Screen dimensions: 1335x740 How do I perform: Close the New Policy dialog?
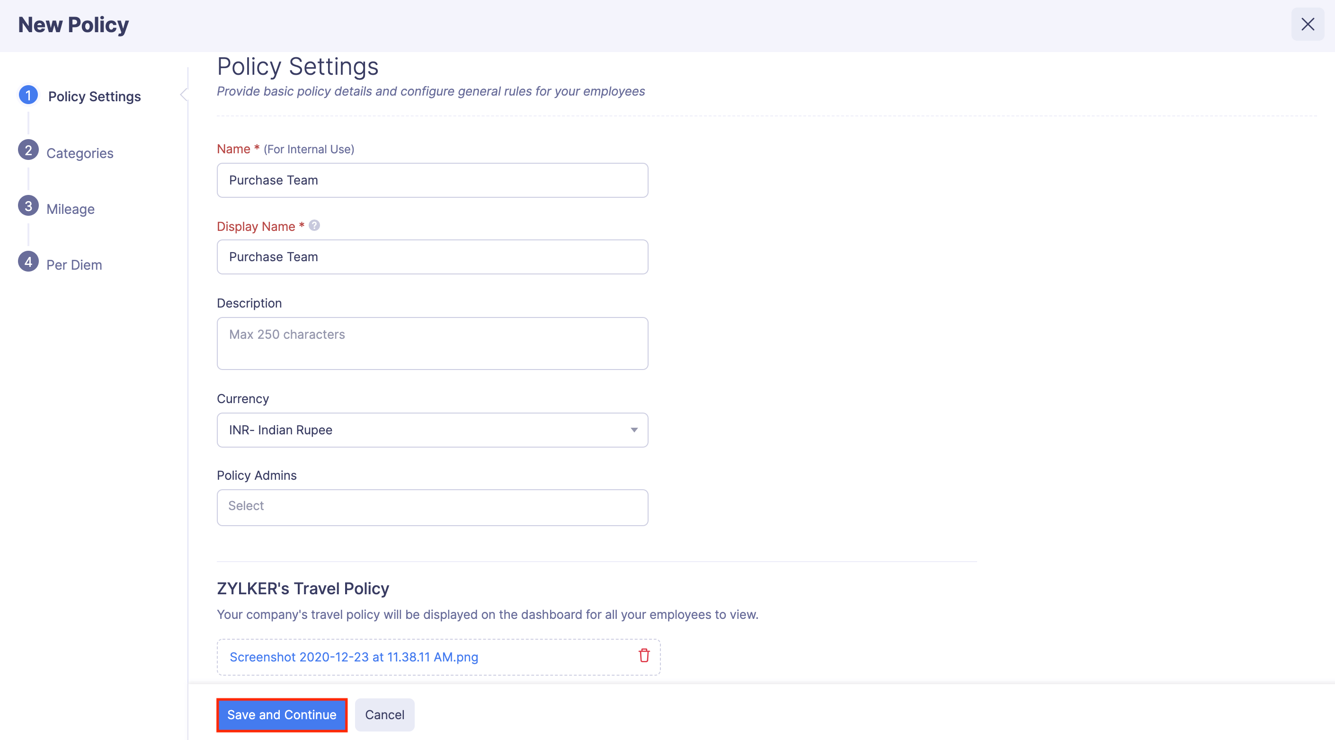1308,24
